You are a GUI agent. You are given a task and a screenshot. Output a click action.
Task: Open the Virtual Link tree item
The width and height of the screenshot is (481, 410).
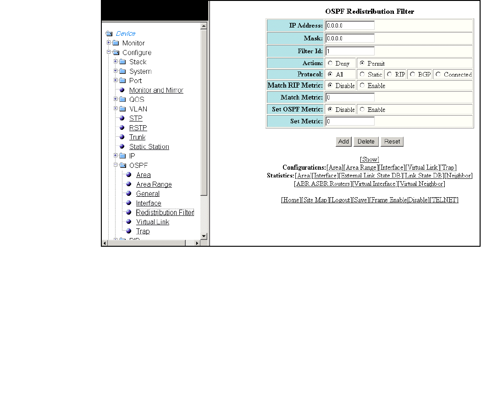153,222
